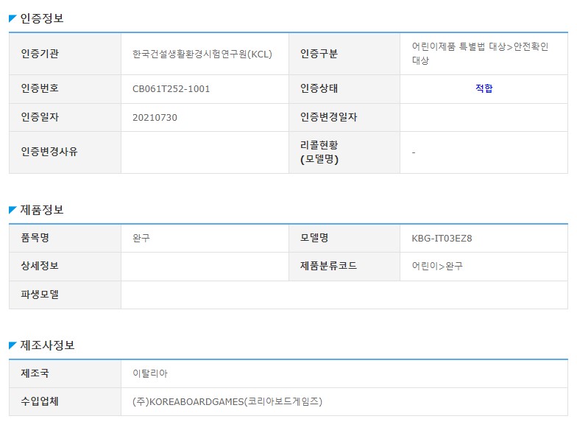Click the 적합 certification status link
Viewport: 577px width, 433px height.
484,88
